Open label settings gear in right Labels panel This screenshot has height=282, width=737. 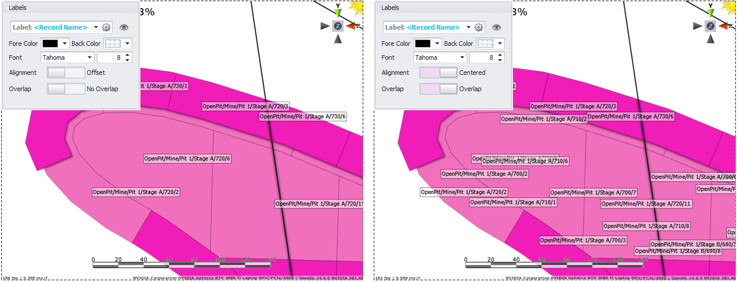tap(479, 27)
